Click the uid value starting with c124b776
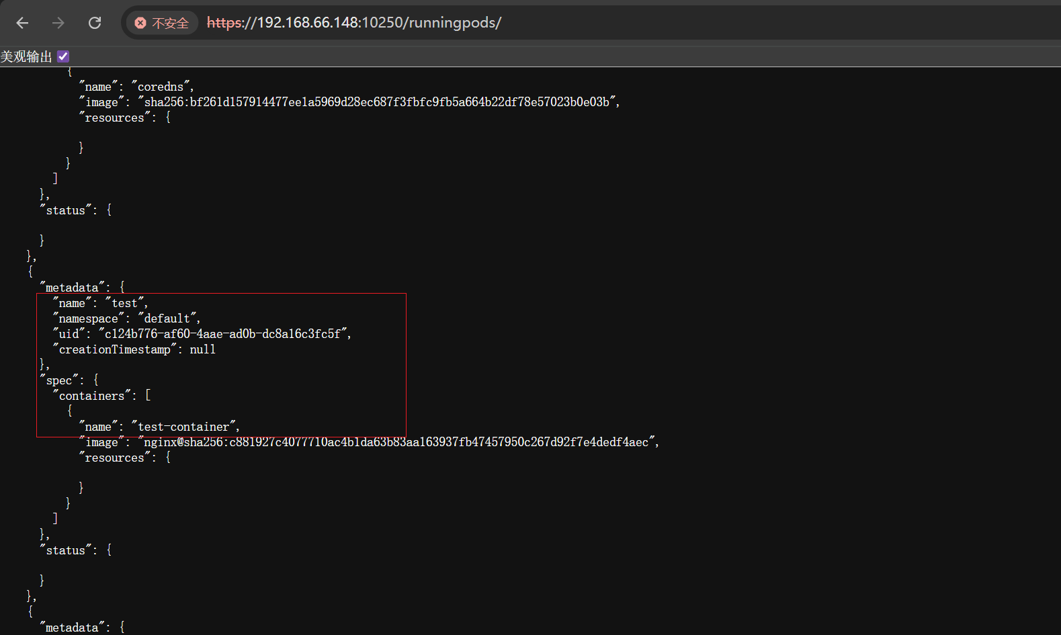Viewport: 1061px width, 635px height. 222,334
